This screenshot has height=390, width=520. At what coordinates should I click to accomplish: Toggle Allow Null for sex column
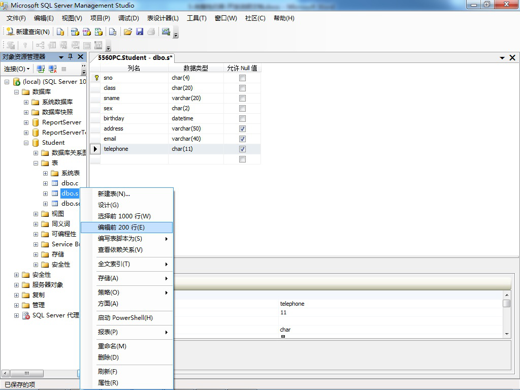242,109
